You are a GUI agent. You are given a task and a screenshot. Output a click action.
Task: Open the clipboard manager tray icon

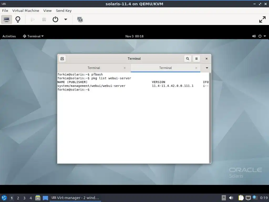tap(241, 198)
